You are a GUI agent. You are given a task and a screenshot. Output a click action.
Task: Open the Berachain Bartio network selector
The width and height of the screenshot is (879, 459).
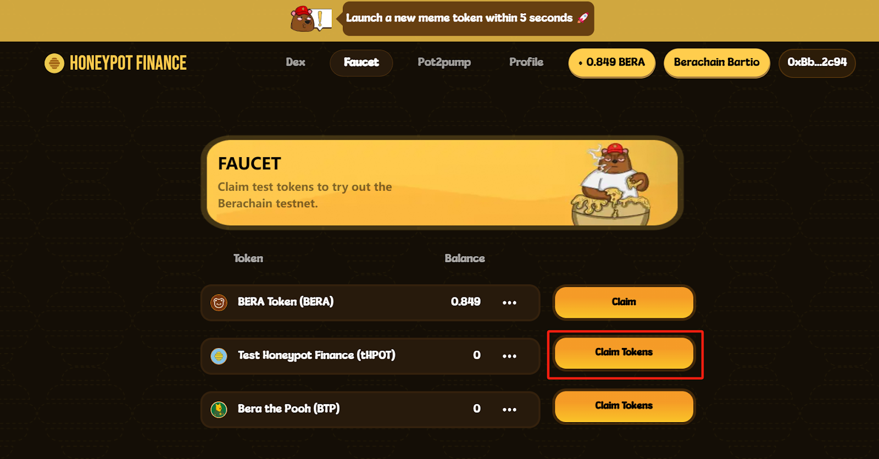pos(717,63)
